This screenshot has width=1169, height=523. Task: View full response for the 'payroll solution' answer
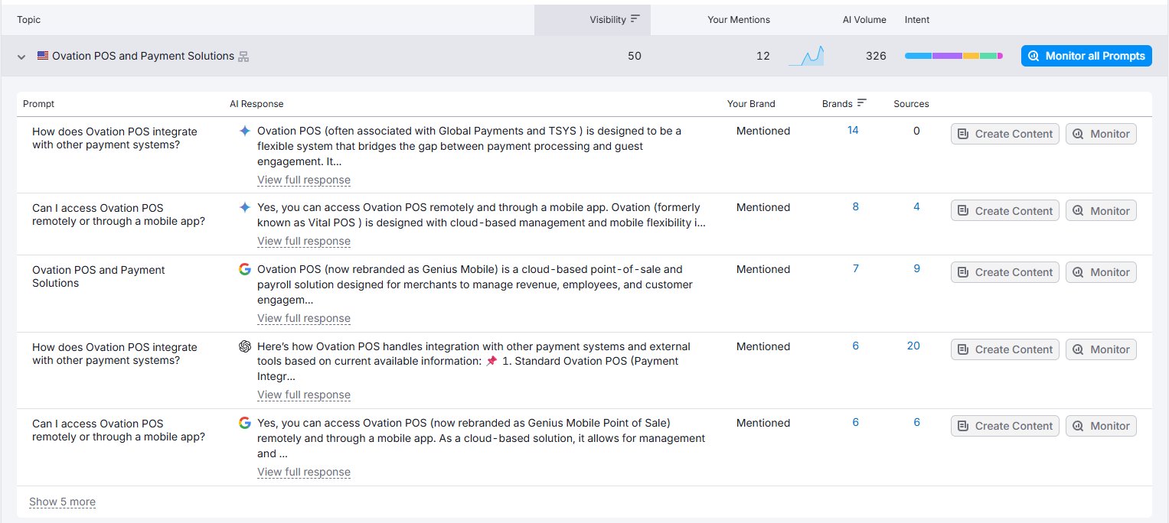pyautogui.click(x=304, y=319)
